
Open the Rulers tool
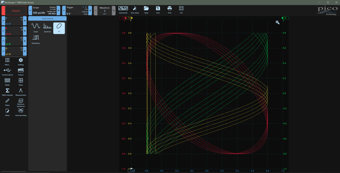point(7,102)
